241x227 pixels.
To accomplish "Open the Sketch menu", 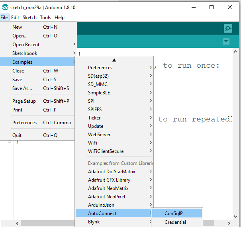I will pyautogui.click(x=29, y=18).
